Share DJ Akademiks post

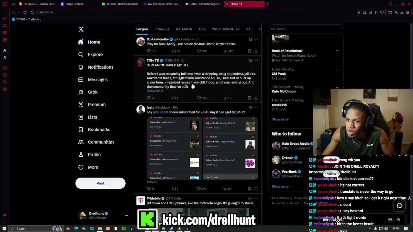256,51
